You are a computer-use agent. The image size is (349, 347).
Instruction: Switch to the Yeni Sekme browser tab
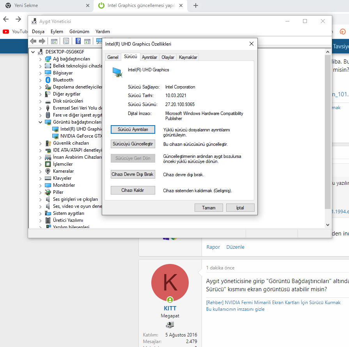[x=47, y=5]
